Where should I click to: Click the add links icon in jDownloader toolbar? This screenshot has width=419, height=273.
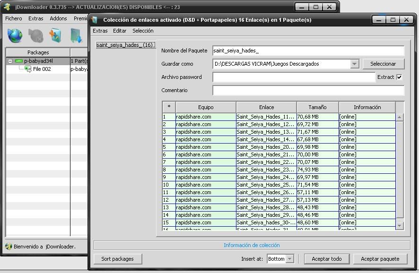pos(56,35)
